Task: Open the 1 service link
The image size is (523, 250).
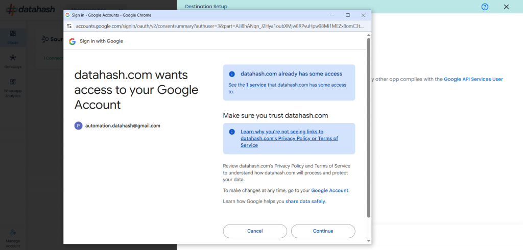Action: coord(256,85)
